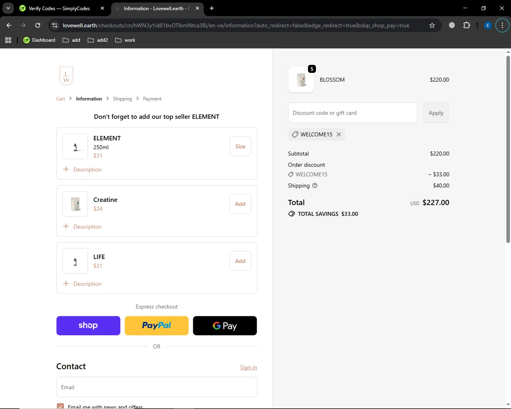Bookmark this page with the star icon
Screen dimensions: 511x409
tap(432, 25)
